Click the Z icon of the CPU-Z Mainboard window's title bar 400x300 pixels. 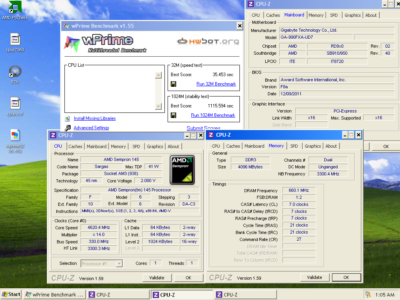251,4
